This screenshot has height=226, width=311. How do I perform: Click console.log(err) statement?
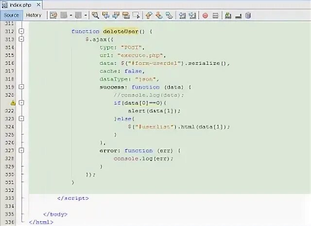[x=143, y=159]
